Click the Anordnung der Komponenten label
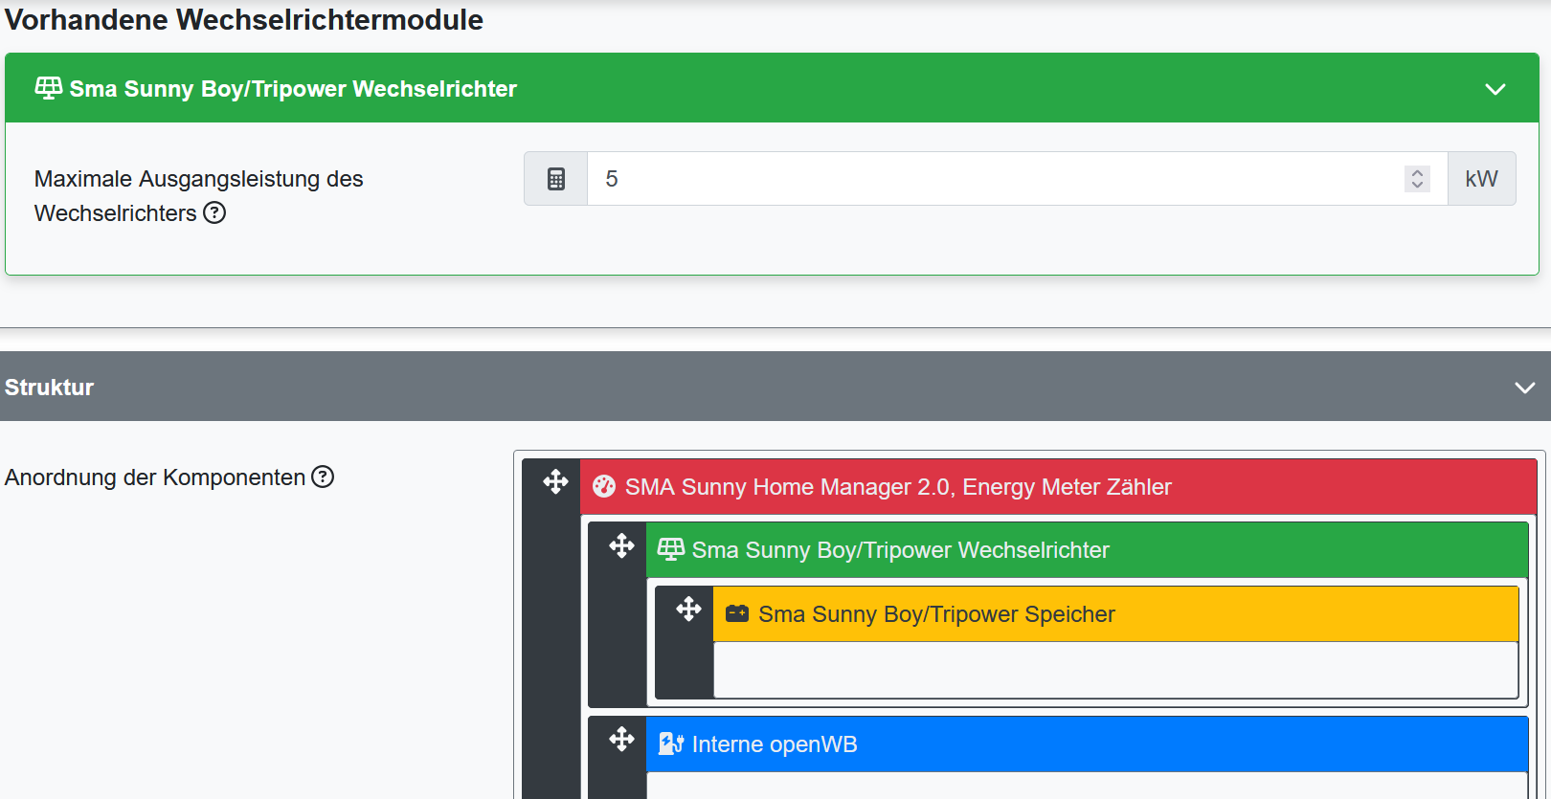 155,477
